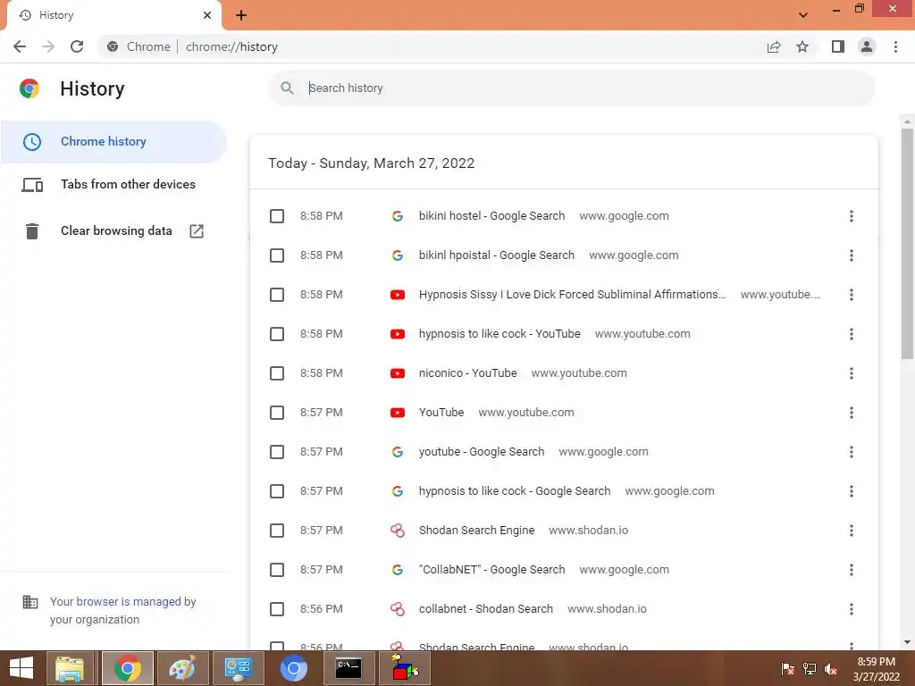Select Chrome history in sidebar
The height and width of the screenshot is (686, 915).
[x=113, y=142]
